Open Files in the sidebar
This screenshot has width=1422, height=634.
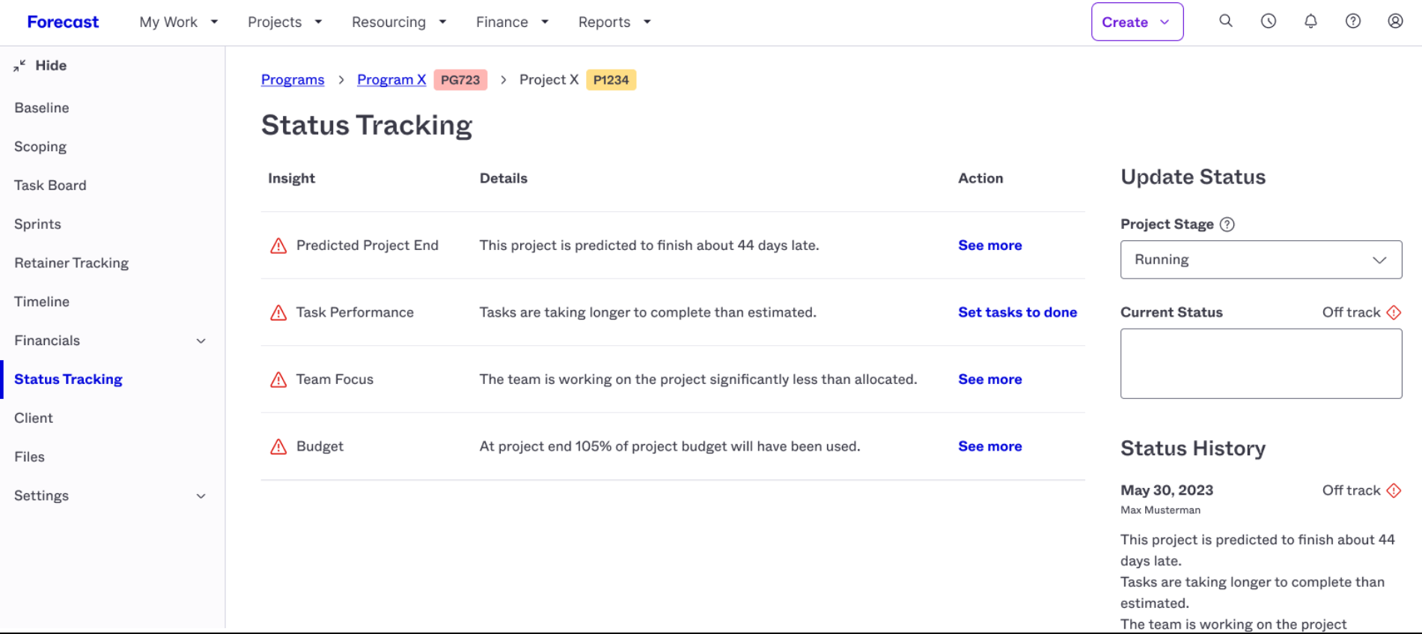29,457
